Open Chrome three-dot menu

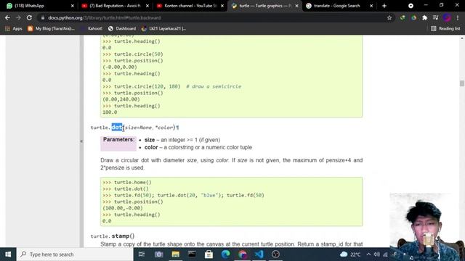point(458,17)
